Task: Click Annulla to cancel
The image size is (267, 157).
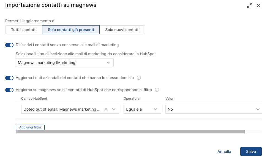Action: pos(224,152)
